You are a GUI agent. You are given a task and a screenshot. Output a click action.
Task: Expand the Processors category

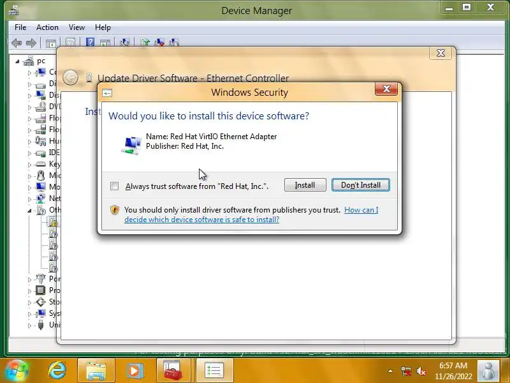(x=29, y=291)
